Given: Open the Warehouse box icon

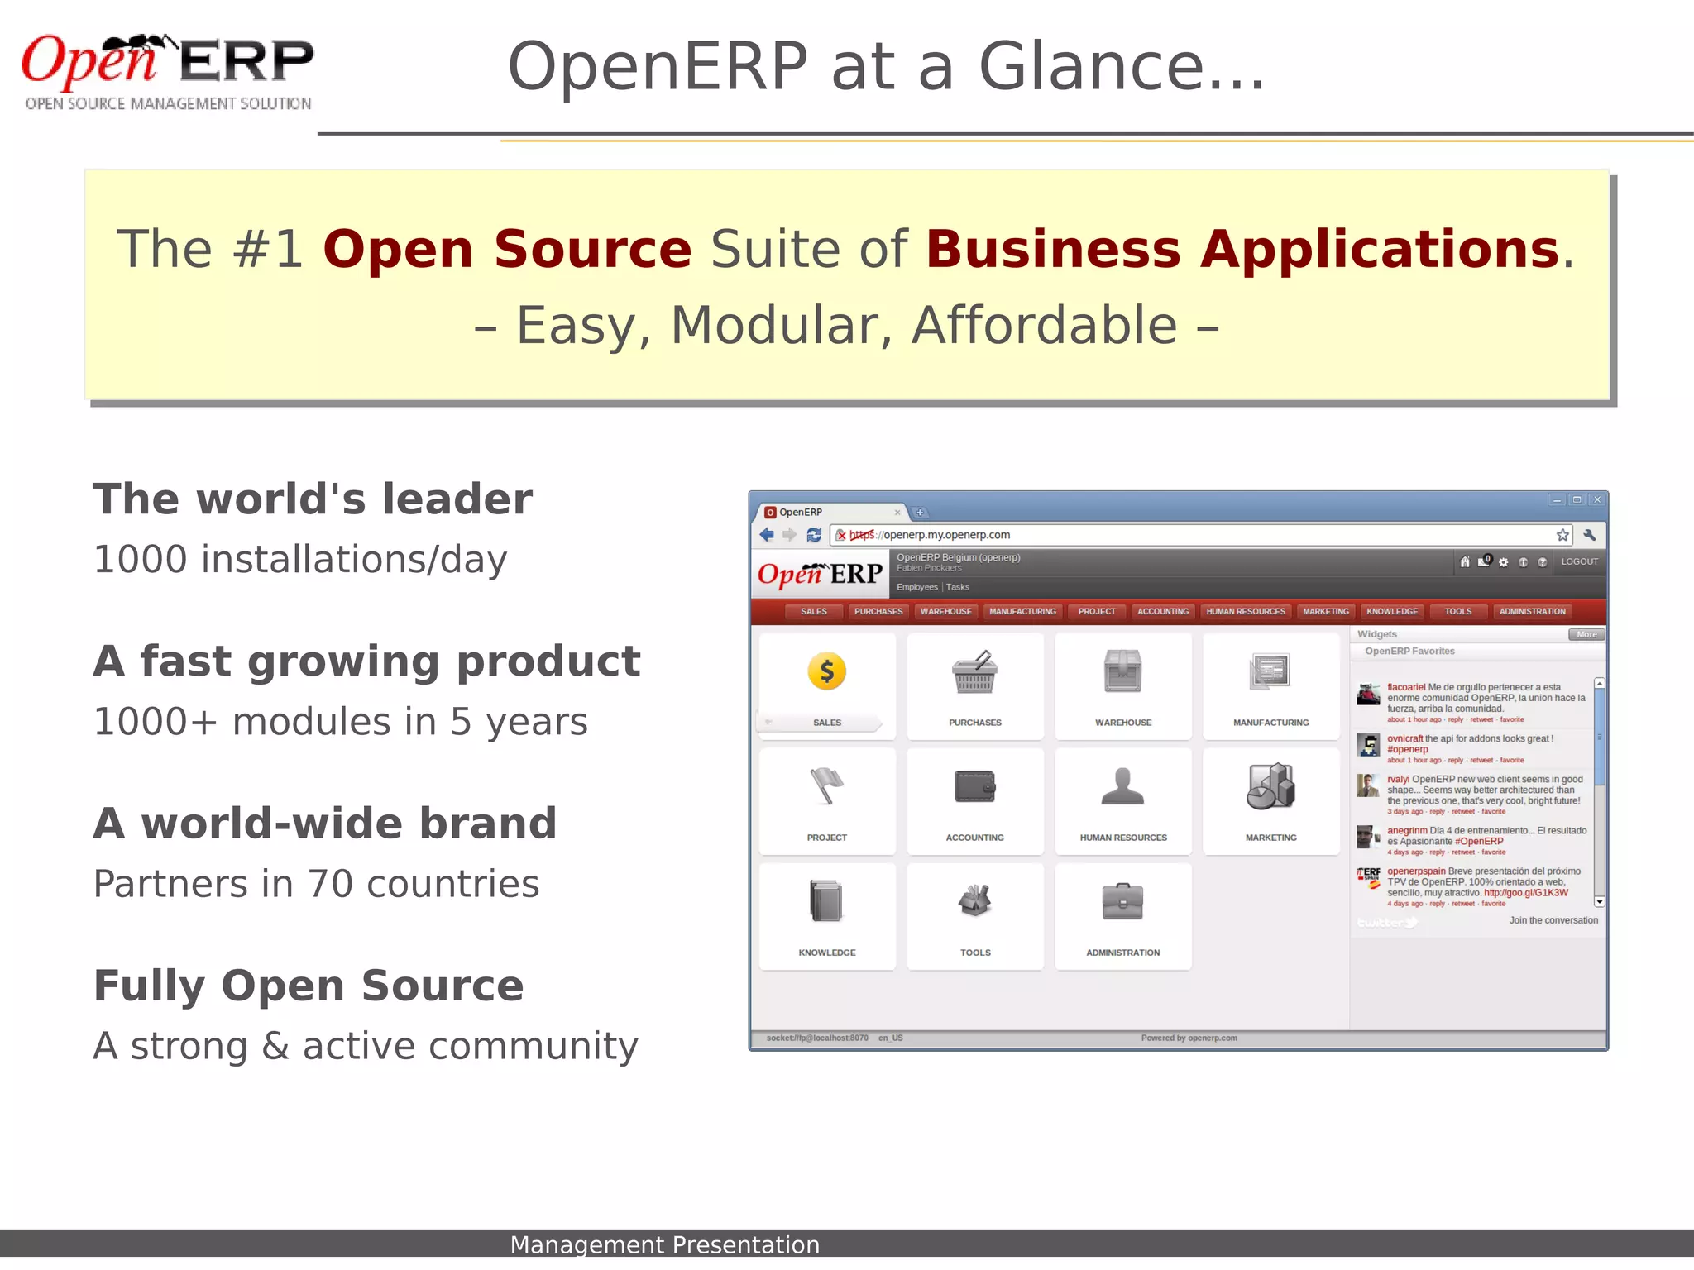Looking at the screenshot, I should pyautogui.click(x=1122, y=671).
